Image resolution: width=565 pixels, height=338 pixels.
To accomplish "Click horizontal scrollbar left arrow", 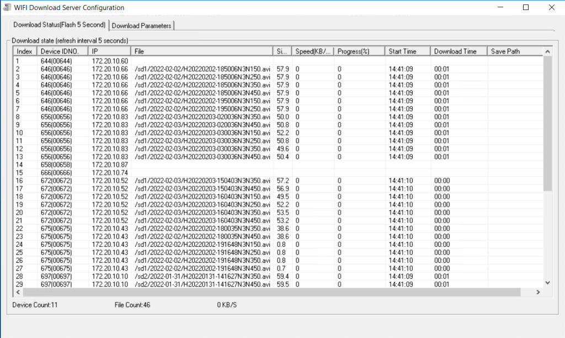I will (18, 292).
